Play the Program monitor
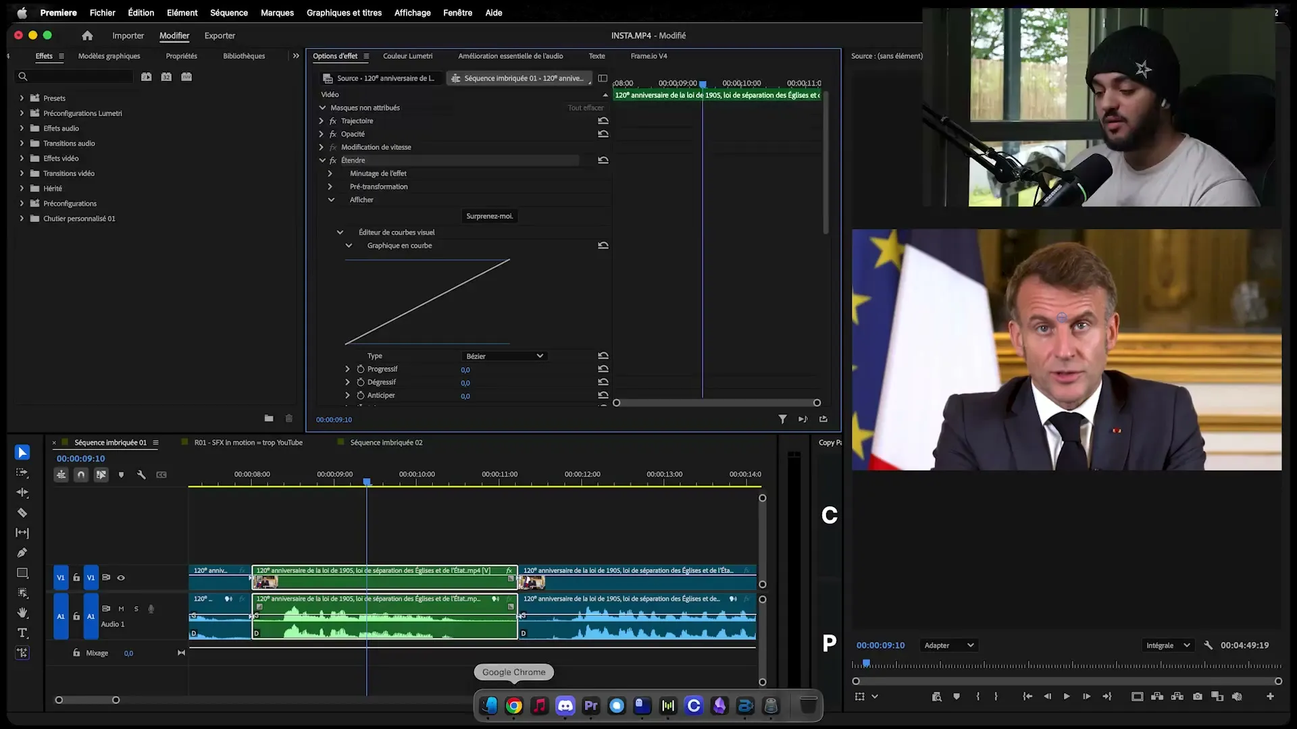 pos(1067,697)
